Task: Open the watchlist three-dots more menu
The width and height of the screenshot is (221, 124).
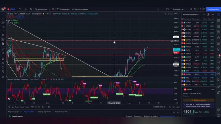Action: [x=213, y=14]
